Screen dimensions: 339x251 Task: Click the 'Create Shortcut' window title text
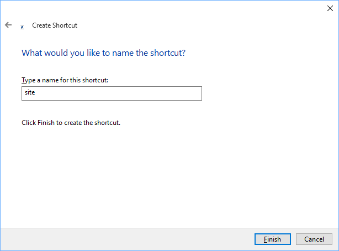click(55, 25)
